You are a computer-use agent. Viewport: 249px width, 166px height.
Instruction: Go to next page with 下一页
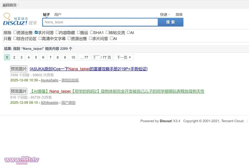click(x=124, y=57)
